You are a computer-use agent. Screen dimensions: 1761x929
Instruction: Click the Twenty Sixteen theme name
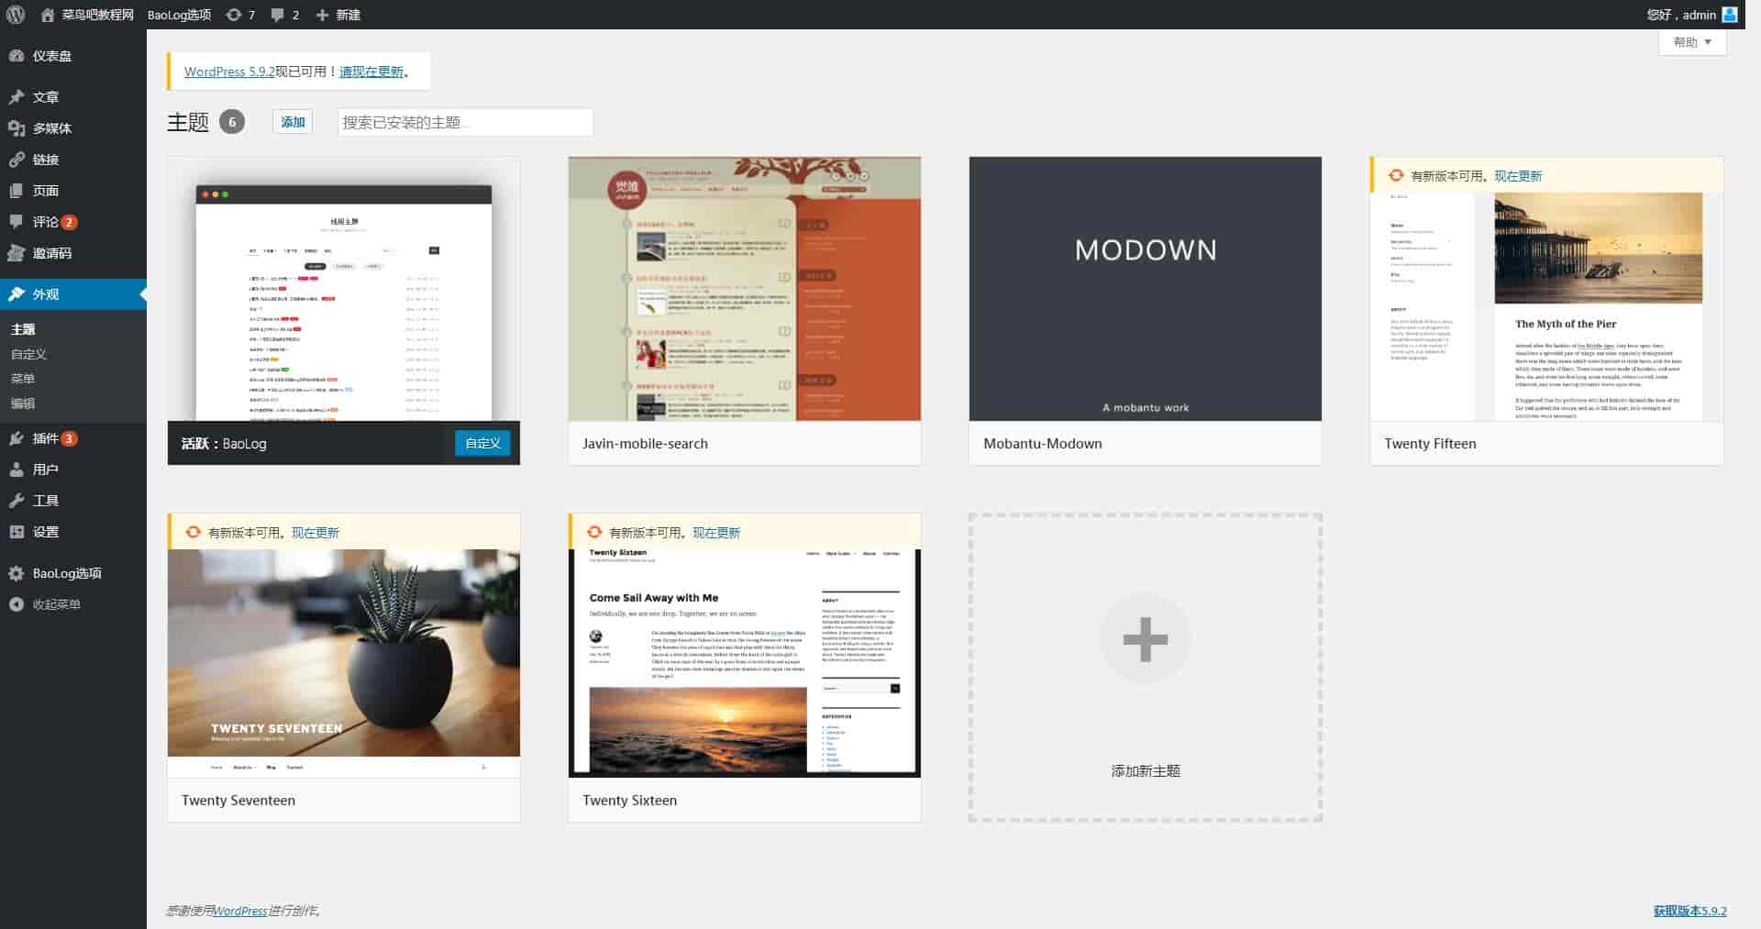[630, 801]
